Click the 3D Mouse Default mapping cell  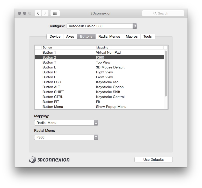tap(110, 67)
